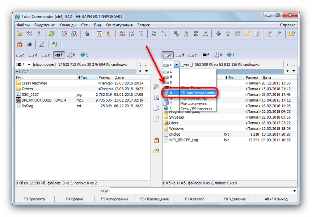
Task: Click the blue two-pages icon in the middle bar
Action: point(156,108)
